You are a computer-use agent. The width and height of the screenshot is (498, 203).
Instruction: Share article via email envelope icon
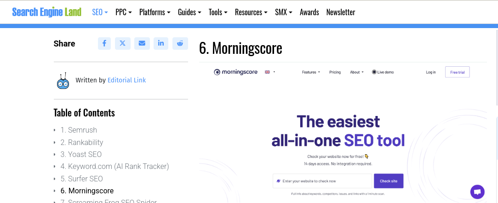(142, 43)
